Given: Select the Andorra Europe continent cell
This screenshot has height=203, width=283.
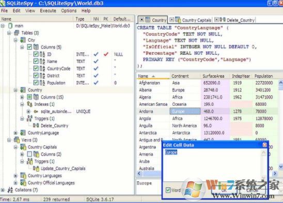Looking at the screenshot, I should (x=185, y=111).
